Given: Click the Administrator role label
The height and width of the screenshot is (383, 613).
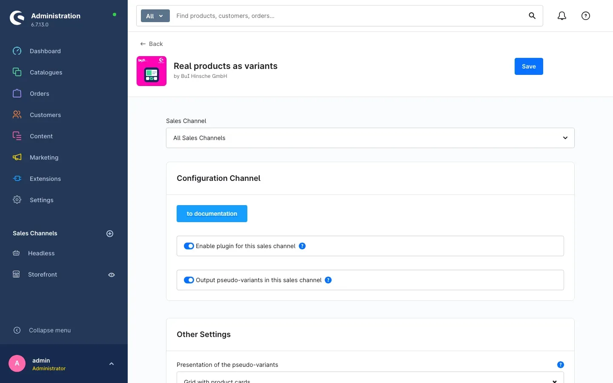Looking at the screenshot, I should [x=49, y=369].
